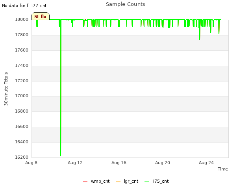The height and width of the screenshot is (189, 252).
Task: Click the Aug 16 x-axis label
Action: [x=119, y=163]
